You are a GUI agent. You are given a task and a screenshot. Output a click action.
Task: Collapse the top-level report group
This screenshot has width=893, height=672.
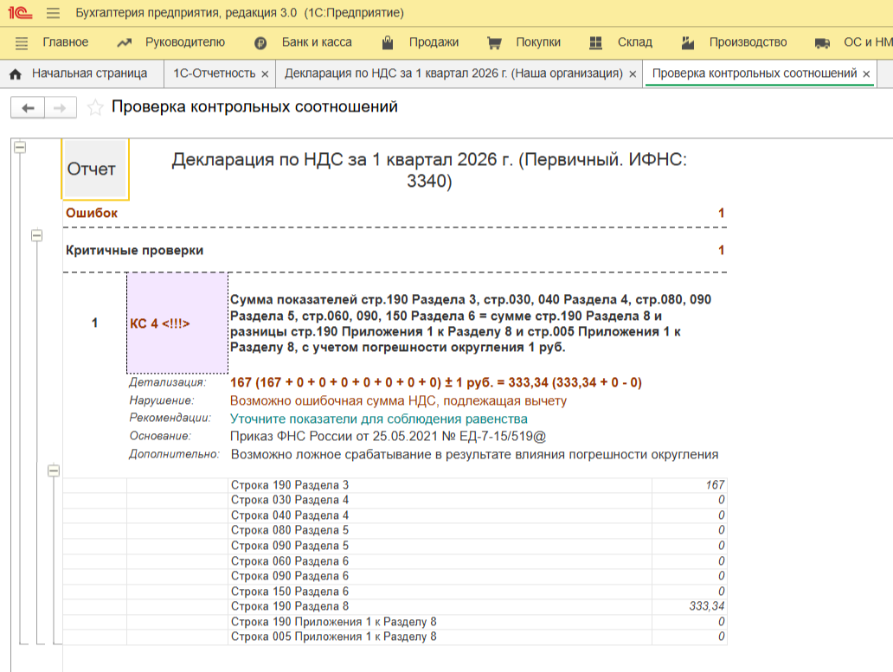coord(20,148)
